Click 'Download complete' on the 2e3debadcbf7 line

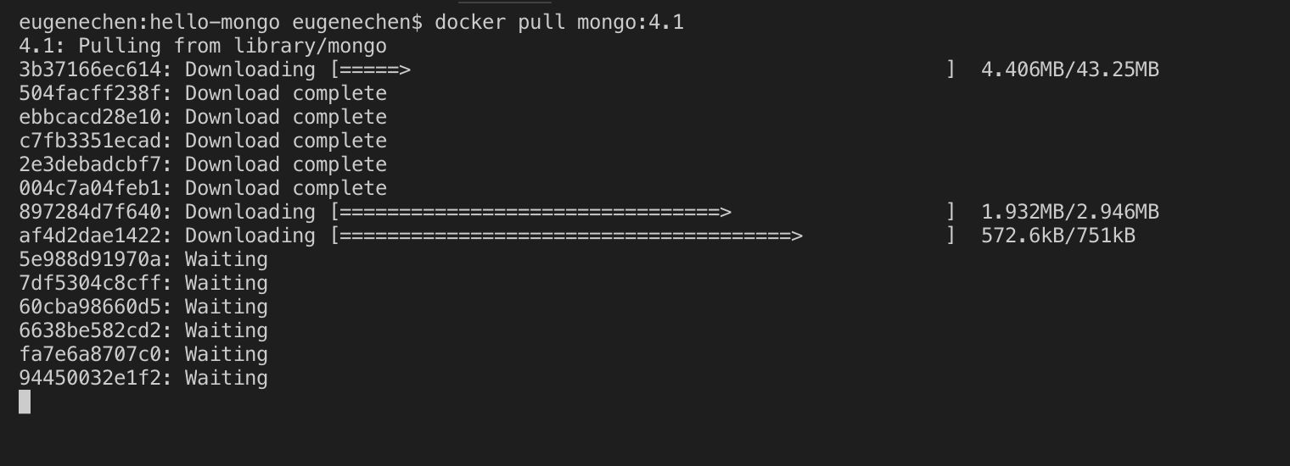tap(285, 164)
